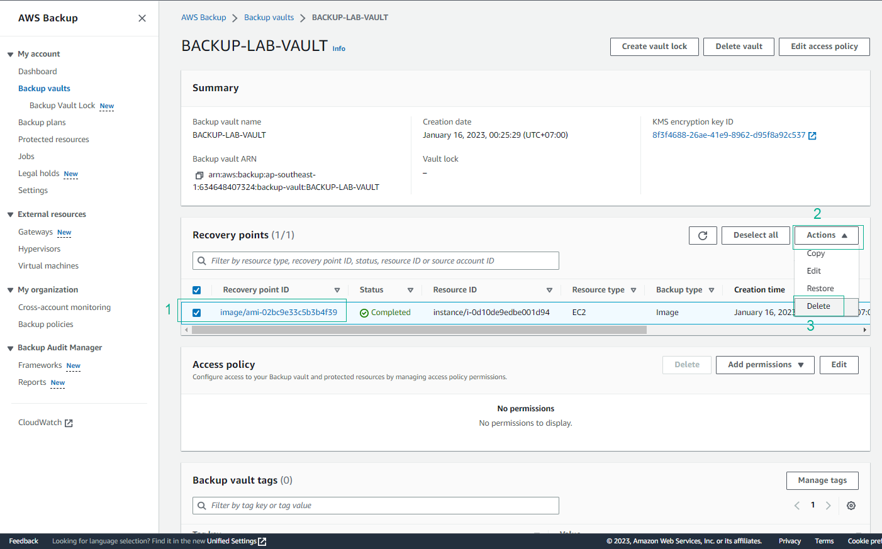Toggle select-all recovery points checkbox
The width and height of the screenshot is (882, 549).
[197, 291]
